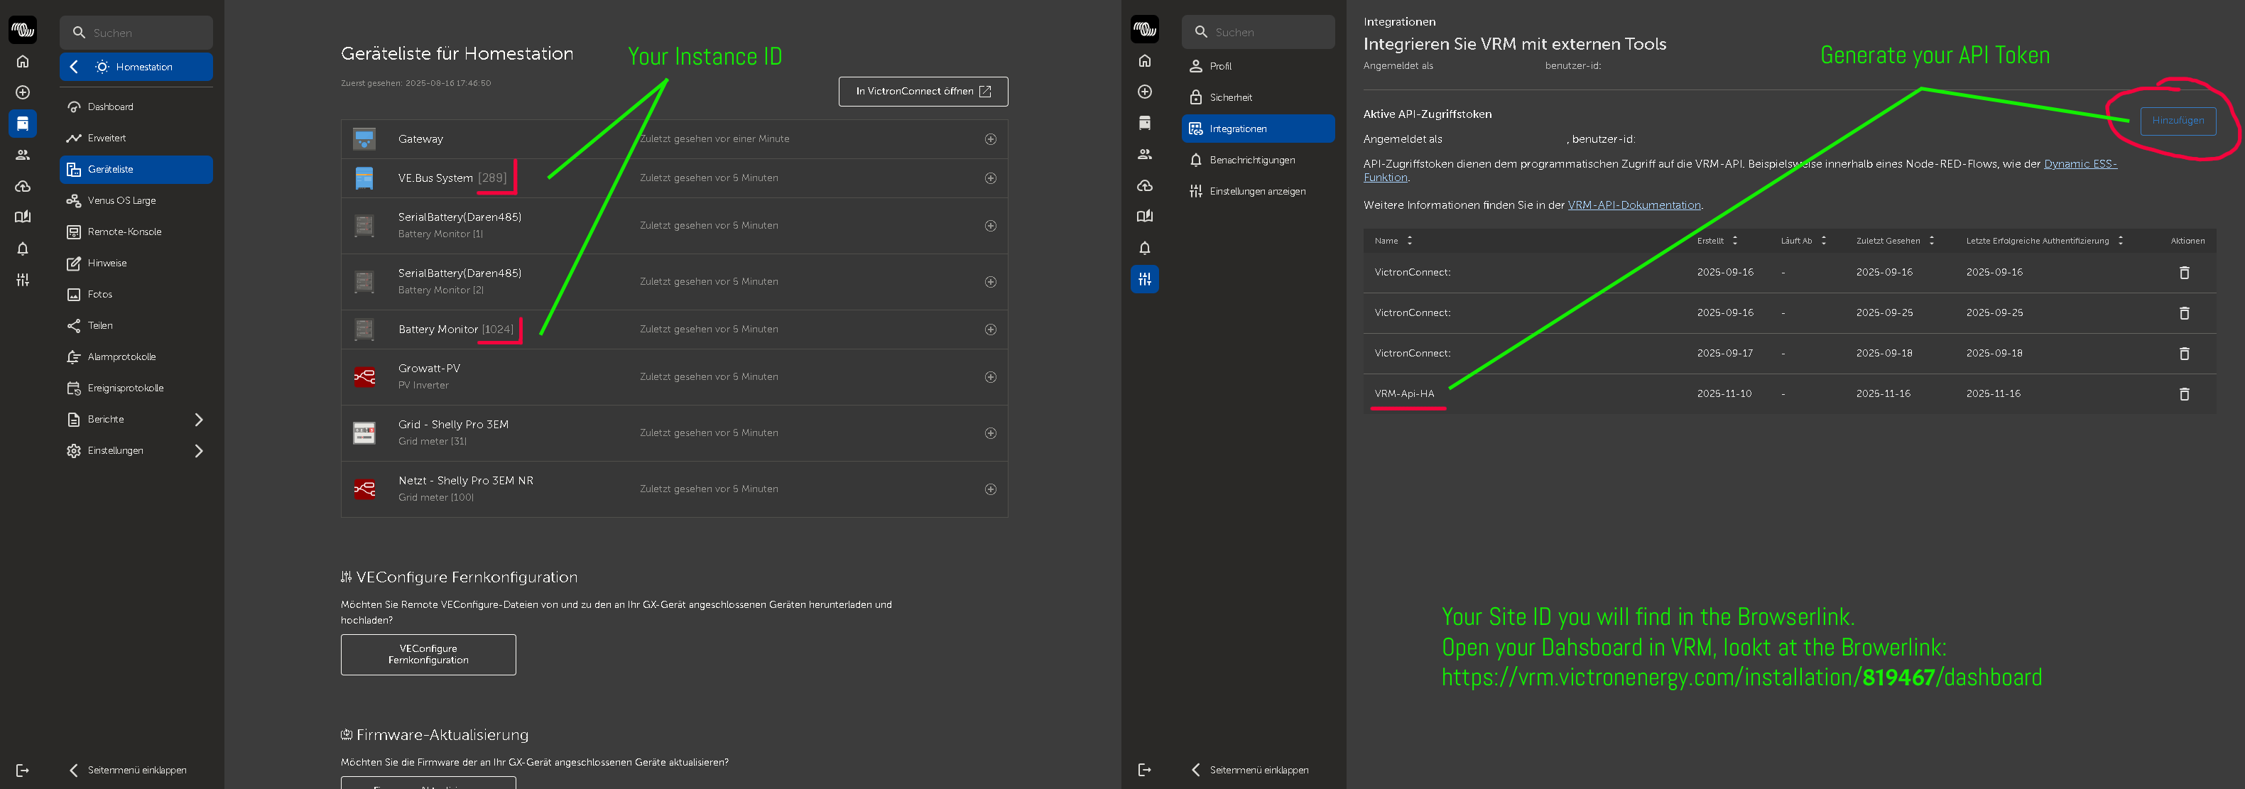Image resolution: width=2245 pixels, height=789 pixels.
Task: Click the home icon in right panel rail
Action: tap(1144, 61)
